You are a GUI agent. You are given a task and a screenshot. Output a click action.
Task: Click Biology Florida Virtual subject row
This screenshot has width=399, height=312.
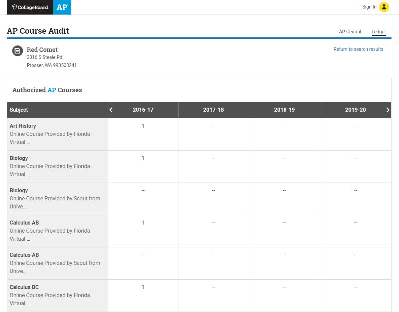click(x=57, y=166)
